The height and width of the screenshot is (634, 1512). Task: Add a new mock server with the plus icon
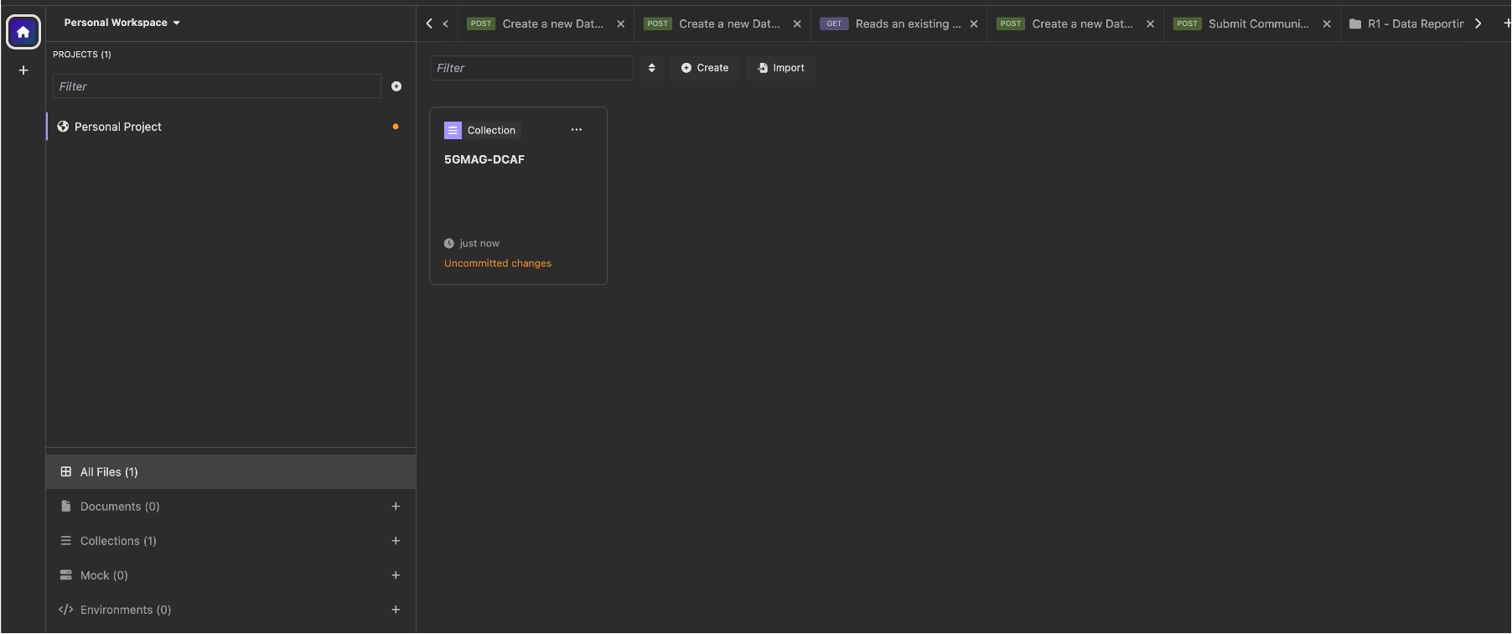coord(396,575)
